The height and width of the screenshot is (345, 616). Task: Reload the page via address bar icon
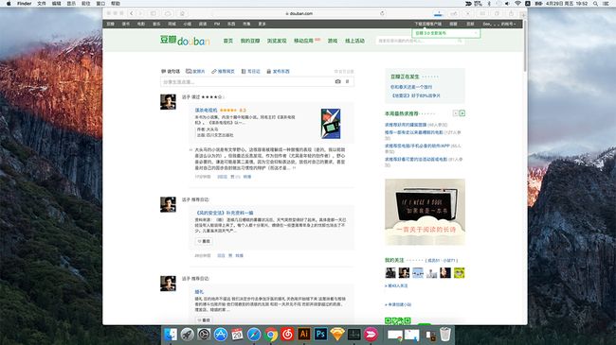[x=382, y=13]
